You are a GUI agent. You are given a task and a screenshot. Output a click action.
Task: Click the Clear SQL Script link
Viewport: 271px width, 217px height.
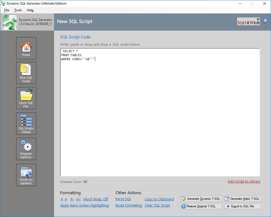pyautogui.click(x=157, y=205)
